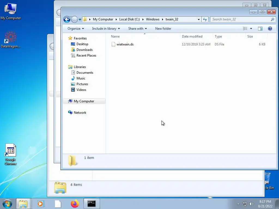Open the Videos library
279x209 pixels.
(81, 90)
